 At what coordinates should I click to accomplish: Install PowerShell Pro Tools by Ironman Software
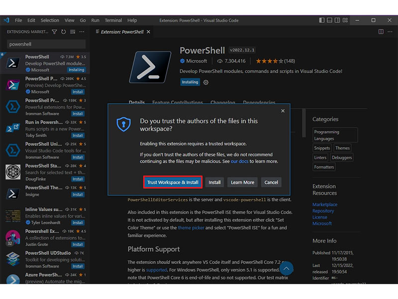point(78,114)
